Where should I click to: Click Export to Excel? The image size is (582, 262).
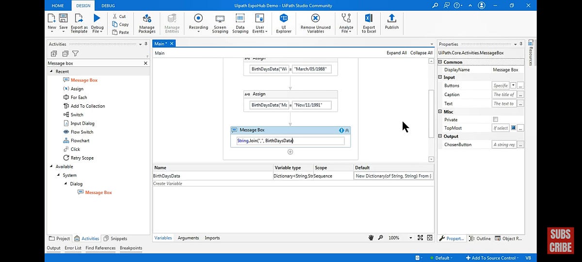pyautogui.click(x=369, y=23)
